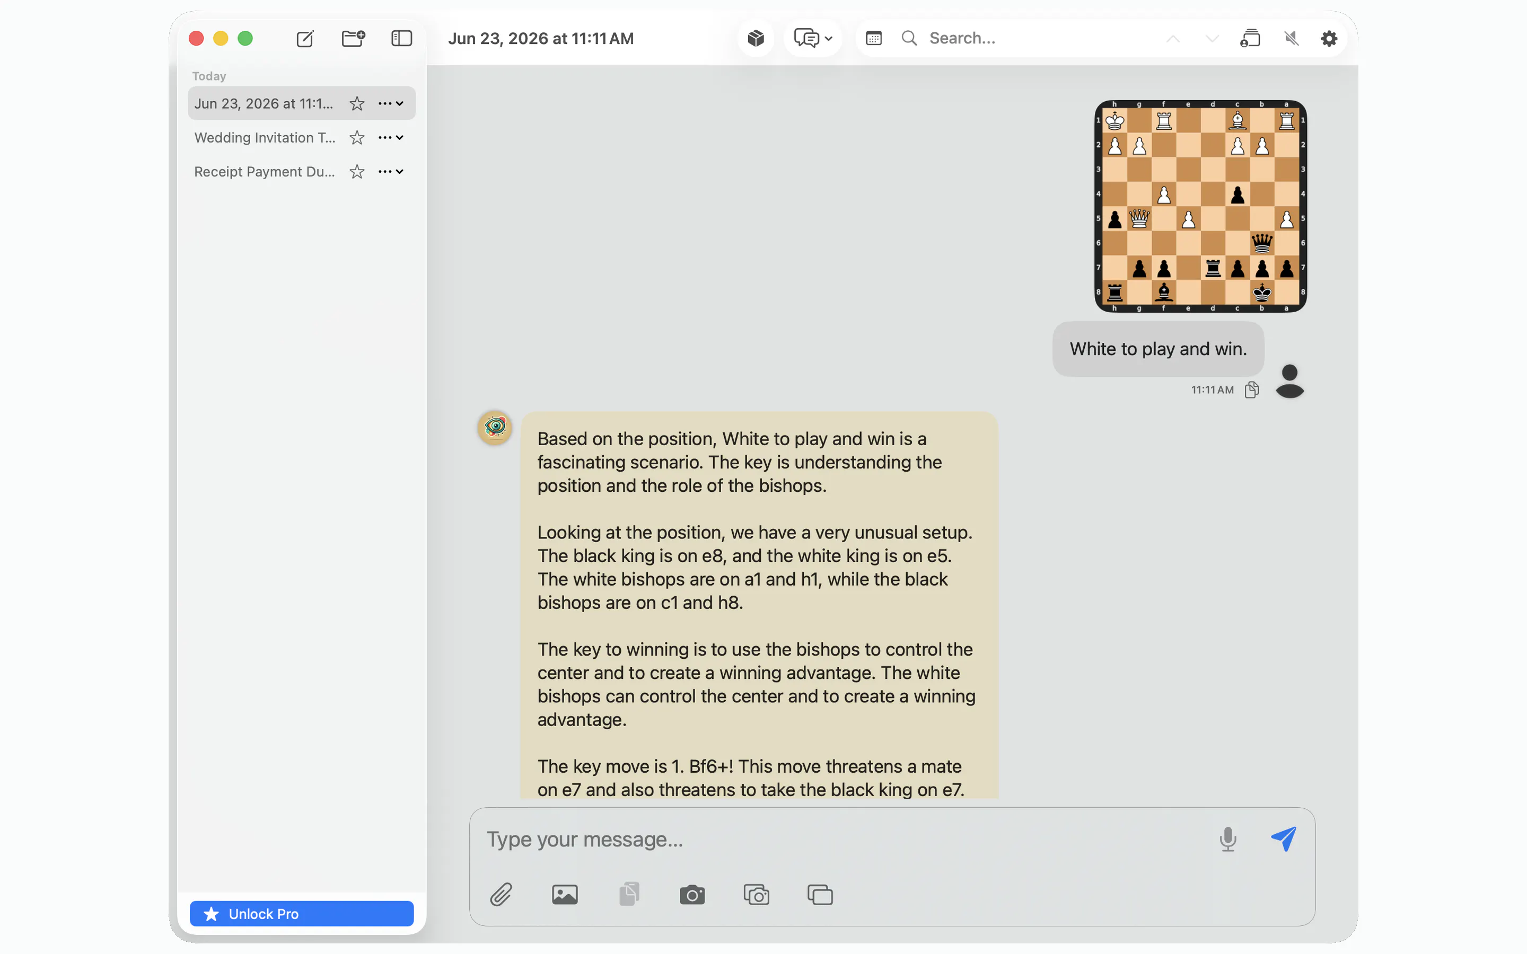Click the user avatar icon
Image resolution: width=1527 pixels, height=954 pixels.
tap(1289, 381)
